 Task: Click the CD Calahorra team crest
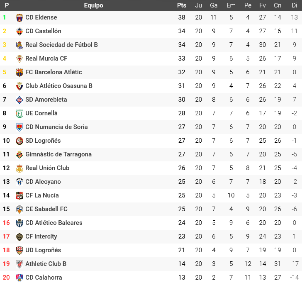[19, 278]
